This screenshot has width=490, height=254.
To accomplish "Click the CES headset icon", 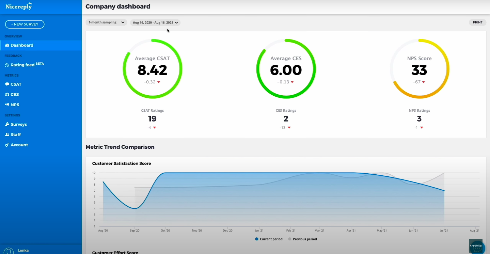I will click(7, 95).
